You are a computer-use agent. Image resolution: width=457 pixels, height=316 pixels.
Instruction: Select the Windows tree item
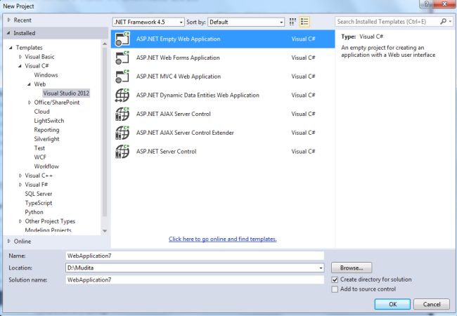click(46, 75)
